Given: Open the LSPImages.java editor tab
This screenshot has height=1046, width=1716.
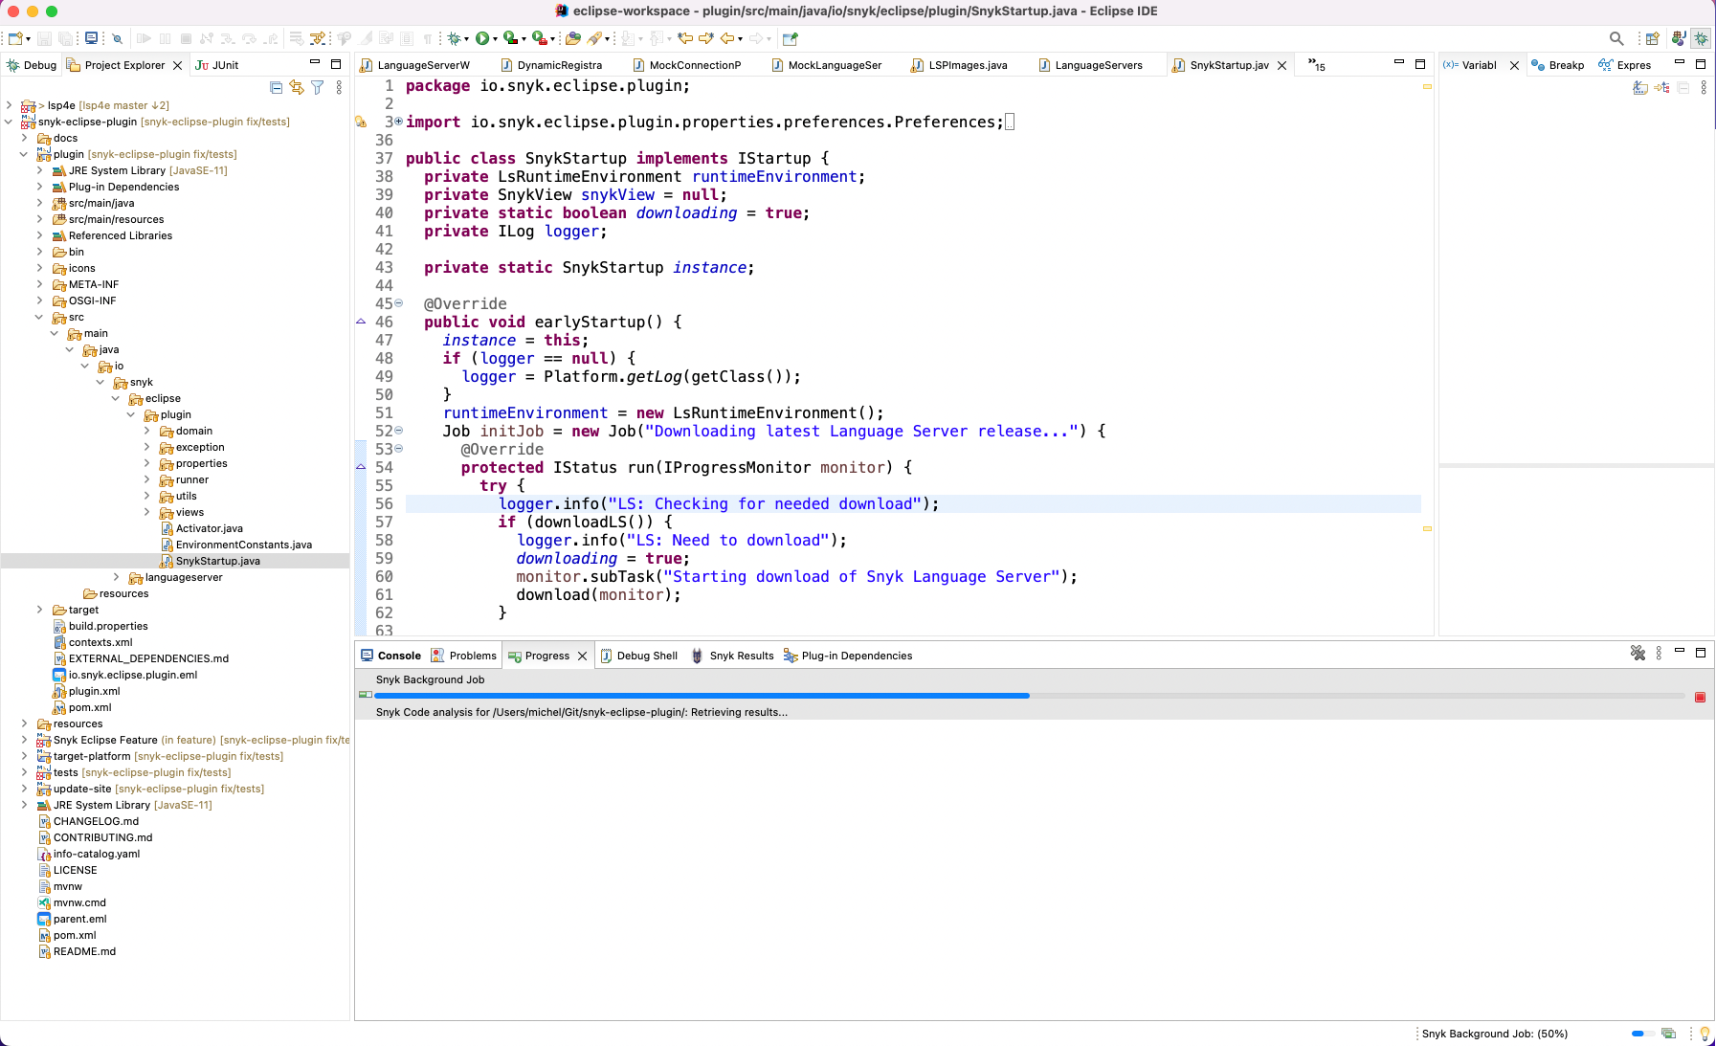Looking at the screenshot, I should coord(967,65).
